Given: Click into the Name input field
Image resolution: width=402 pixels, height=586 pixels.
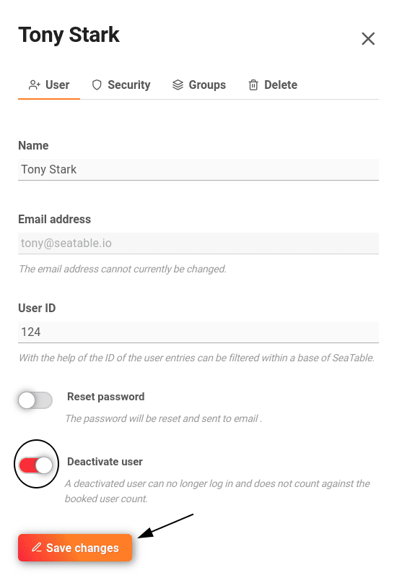Looking at the screenshot, I should click(x=198, y=170).
